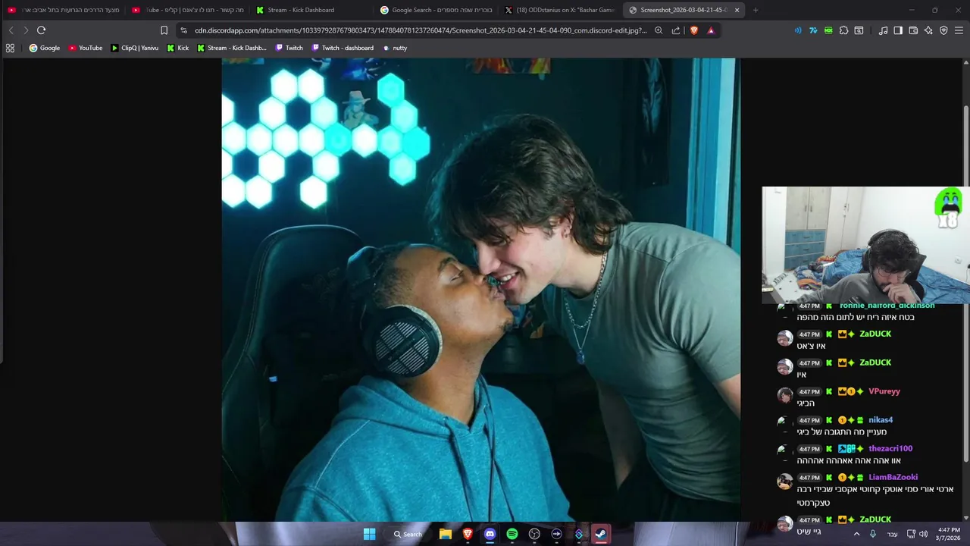Switch to the Stream - Kick Dashboard tab
970x546 pixels.
pyautogui.click(x=311, y=10)
